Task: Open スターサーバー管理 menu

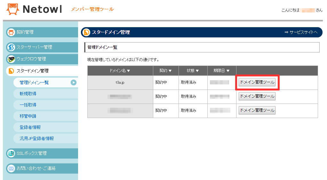Action: [42, 47]
